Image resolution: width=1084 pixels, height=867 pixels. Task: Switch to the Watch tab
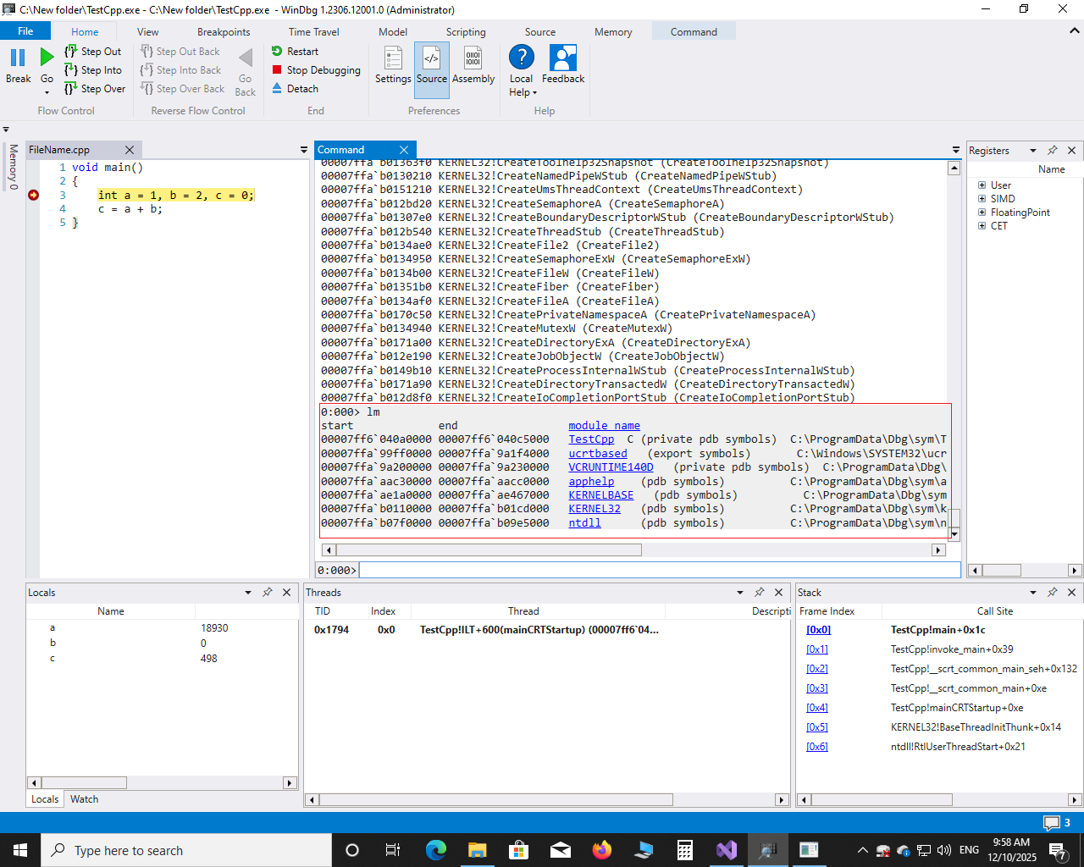(x=84, y=799)
